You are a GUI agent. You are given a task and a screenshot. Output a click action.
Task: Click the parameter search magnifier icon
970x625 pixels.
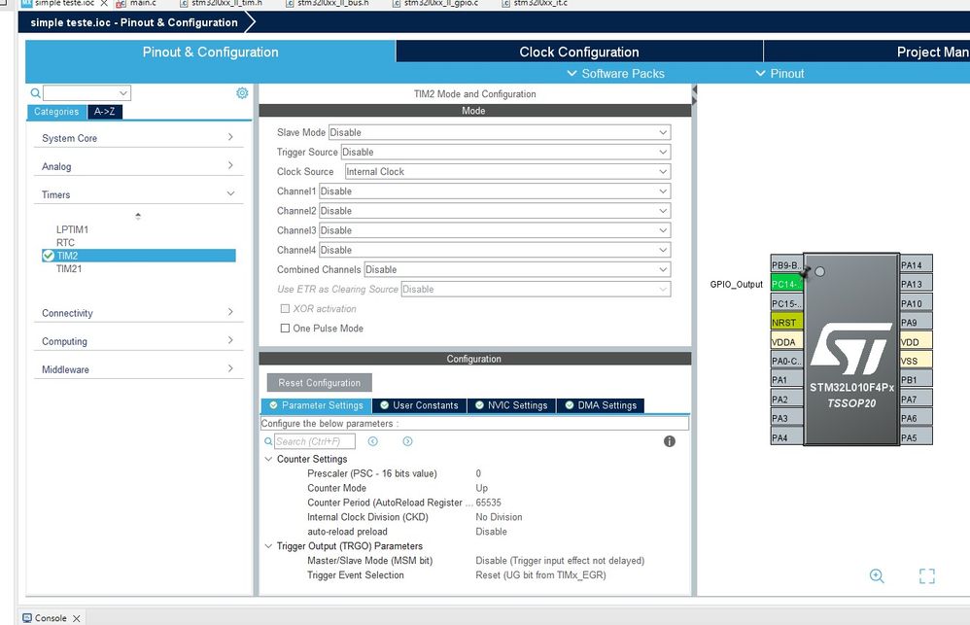click(268, 441)
